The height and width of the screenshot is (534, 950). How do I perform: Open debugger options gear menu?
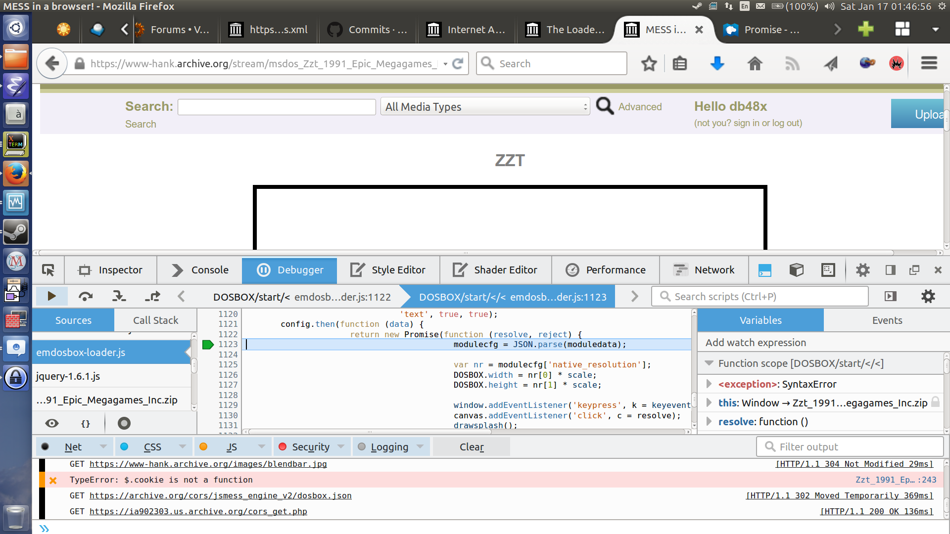click(x=928, y=296)
